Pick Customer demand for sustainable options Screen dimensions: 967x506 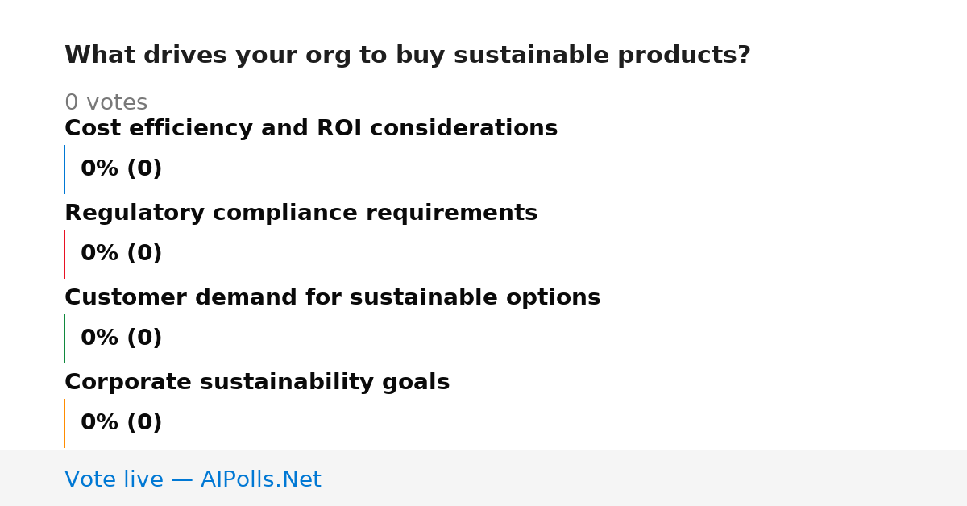coord(332,297)
